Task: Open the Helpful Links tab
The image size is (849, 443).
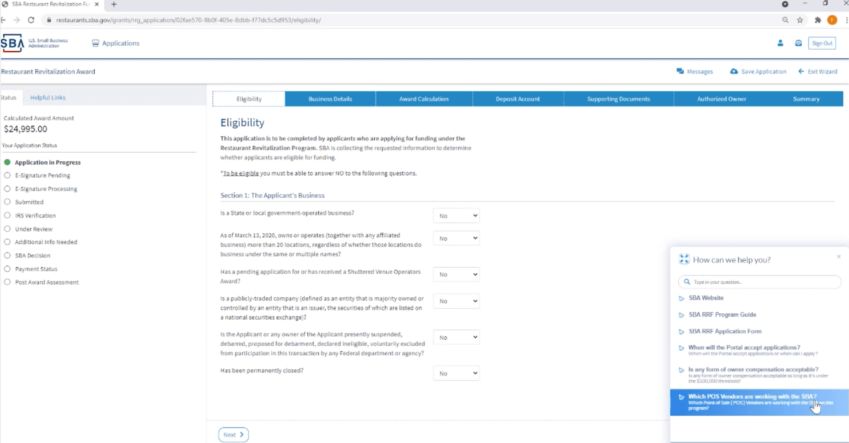Action: tap(48, 97)
